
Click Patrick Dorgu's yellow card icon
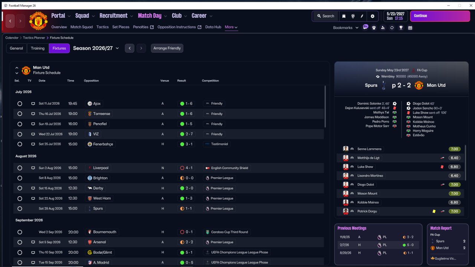coord(434,211)
